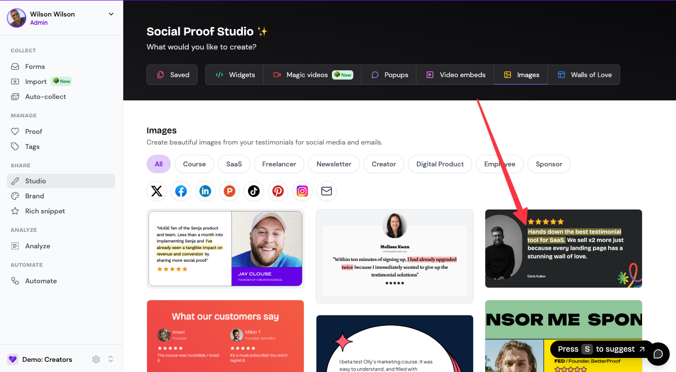Switch to the Magic videos tab
Viewport: 676px width, 372px height.
[313, 75]
